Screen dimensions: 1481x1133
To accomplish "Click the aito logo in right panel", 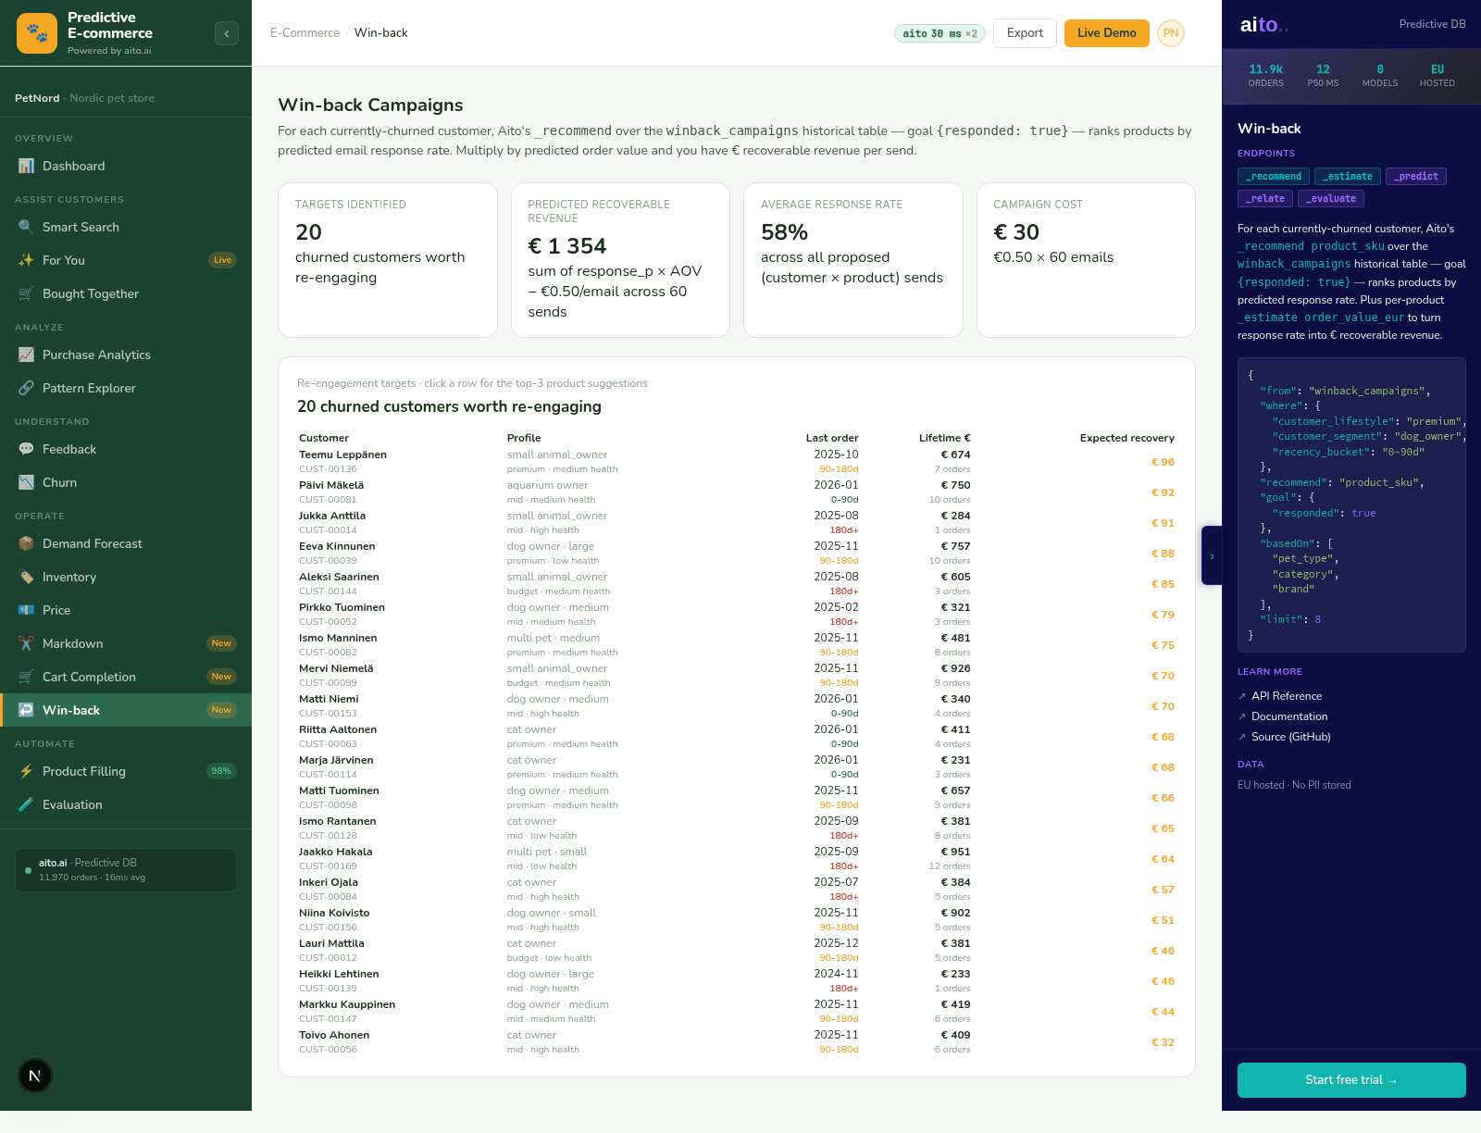I will point(1264,25).
